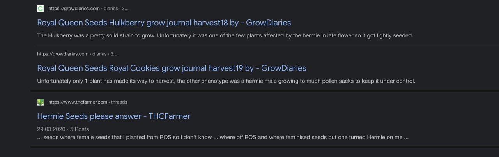Open the Hermie Seeds please answer thread
499x157 pixels.
(113, 116)
